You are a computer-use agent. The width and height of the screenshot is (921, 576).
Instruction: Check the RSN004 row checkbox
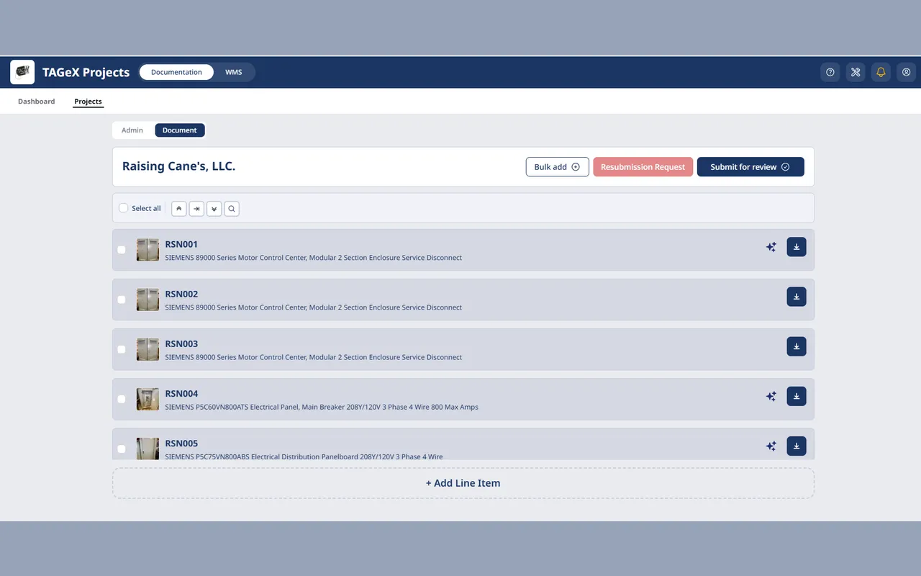122,399
